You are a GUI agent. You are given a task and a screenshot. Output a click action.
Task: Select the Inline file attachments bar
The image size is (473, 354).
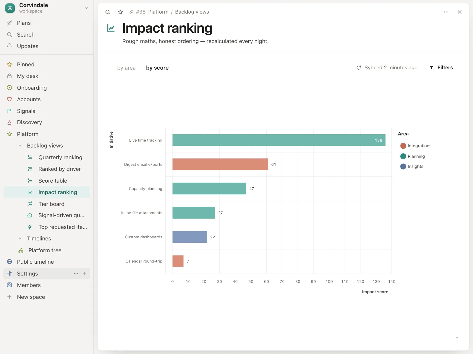194,213
